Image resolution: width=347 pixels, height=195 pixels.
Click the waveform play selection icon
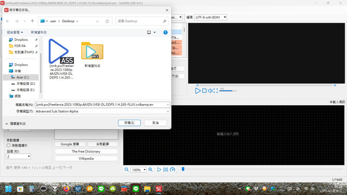(x=159, y=169)
